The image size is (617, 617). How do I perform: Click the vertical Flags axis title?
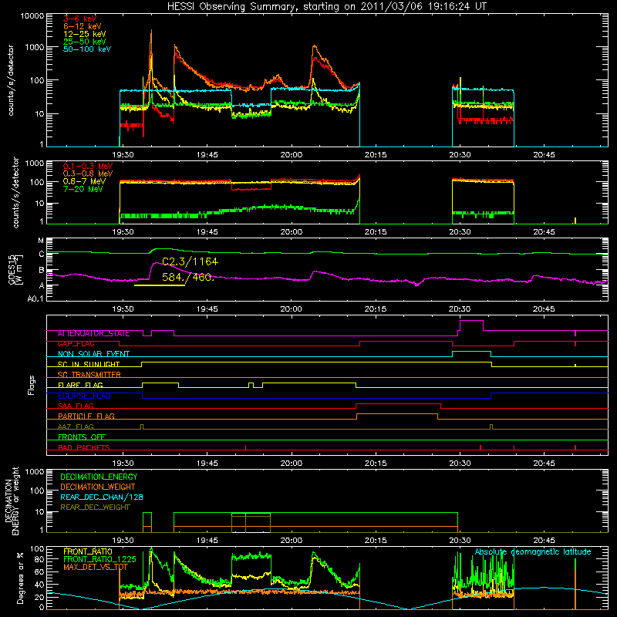[x=32, y=385]
